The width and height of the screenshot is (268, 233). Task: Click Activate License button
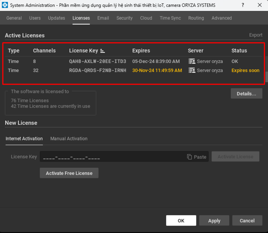point(235,157)
